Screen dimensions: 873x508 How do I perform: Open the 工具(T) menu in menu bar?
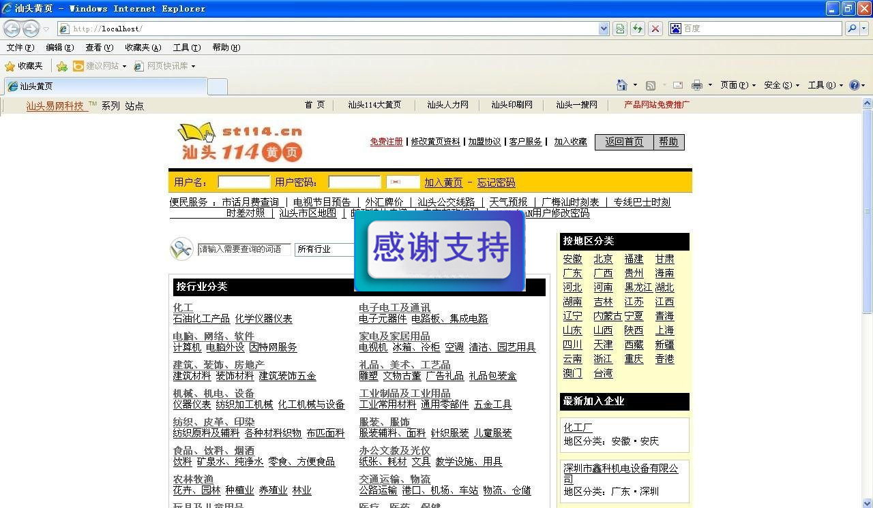pyautogui.click(x=186, y=48)
